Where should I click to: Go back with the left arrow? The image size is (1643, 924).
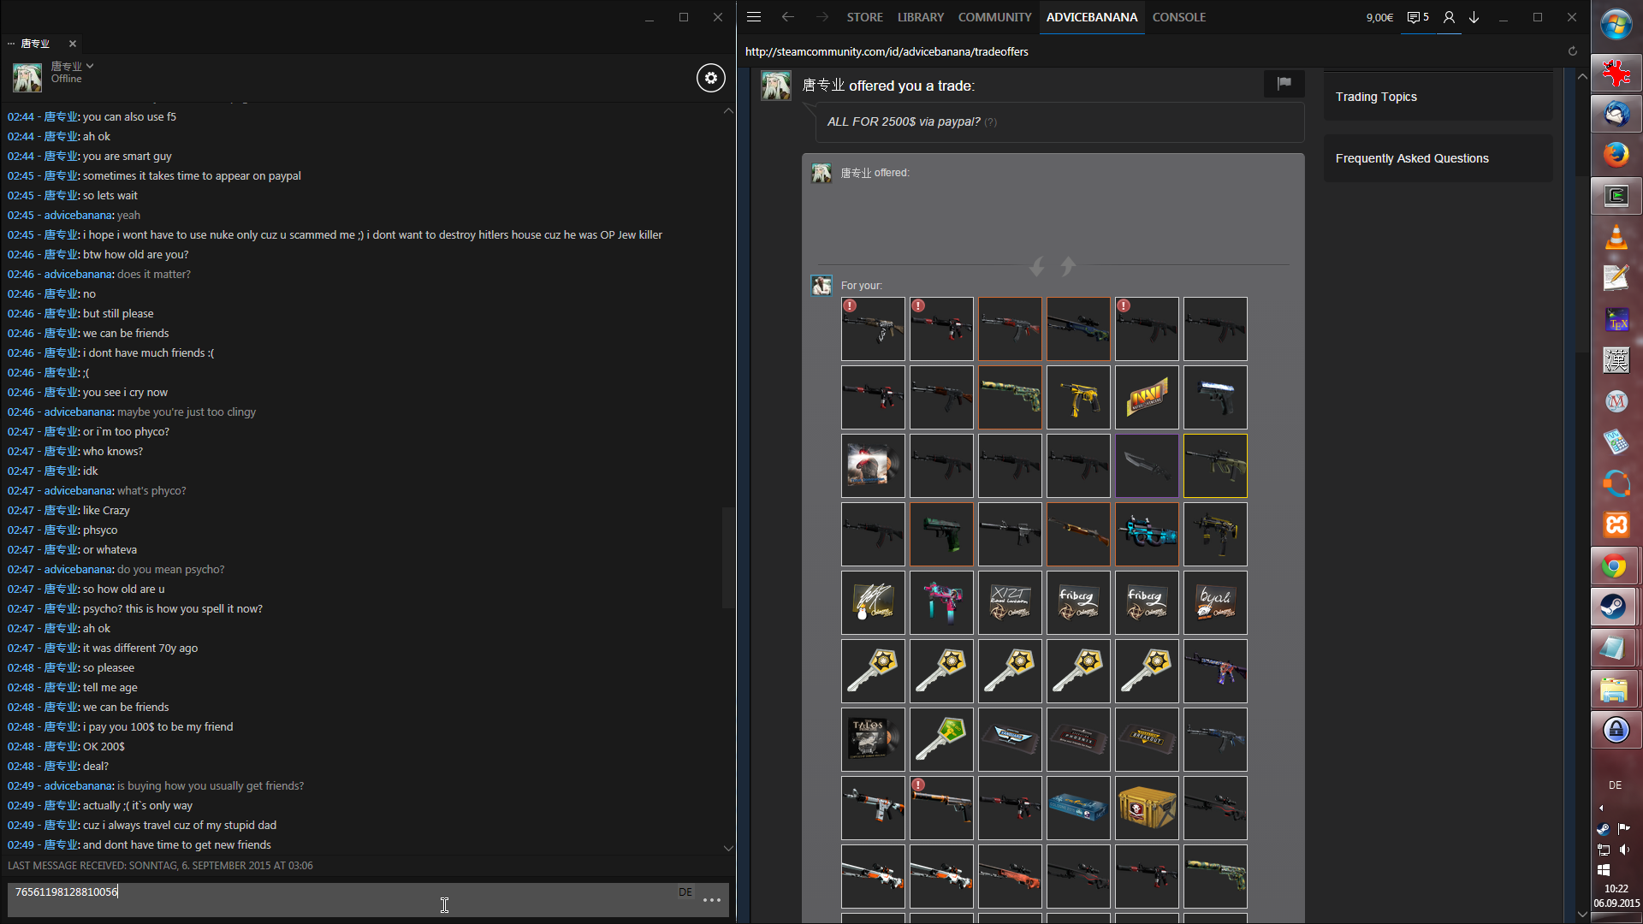point(787,17)
